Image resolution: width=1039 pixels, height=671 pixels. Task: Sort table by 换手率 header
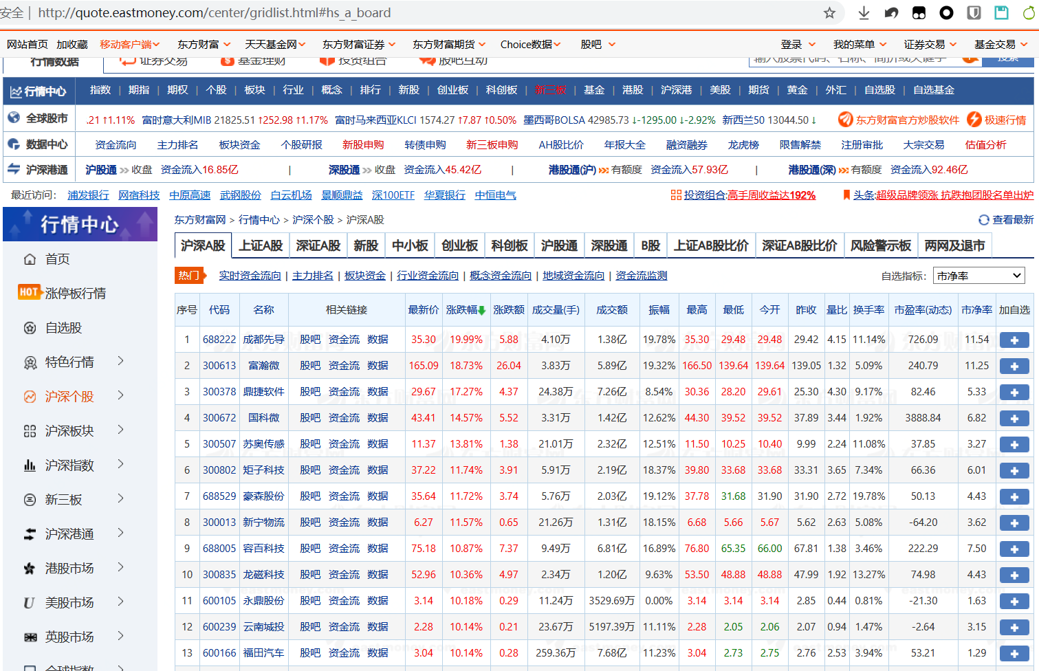coord(869,310)
